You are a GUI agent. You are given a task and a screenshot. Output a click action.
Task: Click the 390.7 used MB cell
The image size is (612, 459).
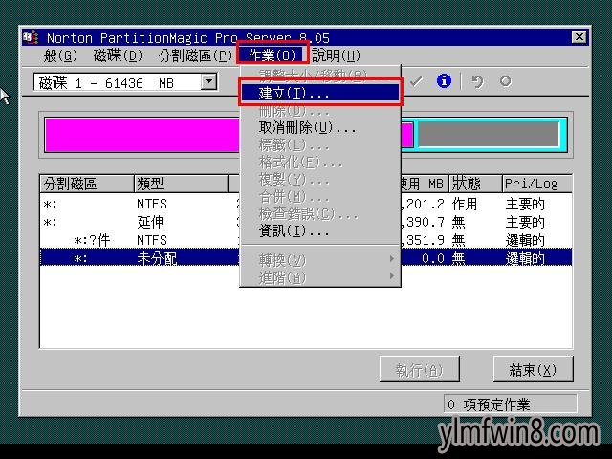425,222
